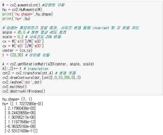Click the output value -2.53121609e-11

pos(20,131)
